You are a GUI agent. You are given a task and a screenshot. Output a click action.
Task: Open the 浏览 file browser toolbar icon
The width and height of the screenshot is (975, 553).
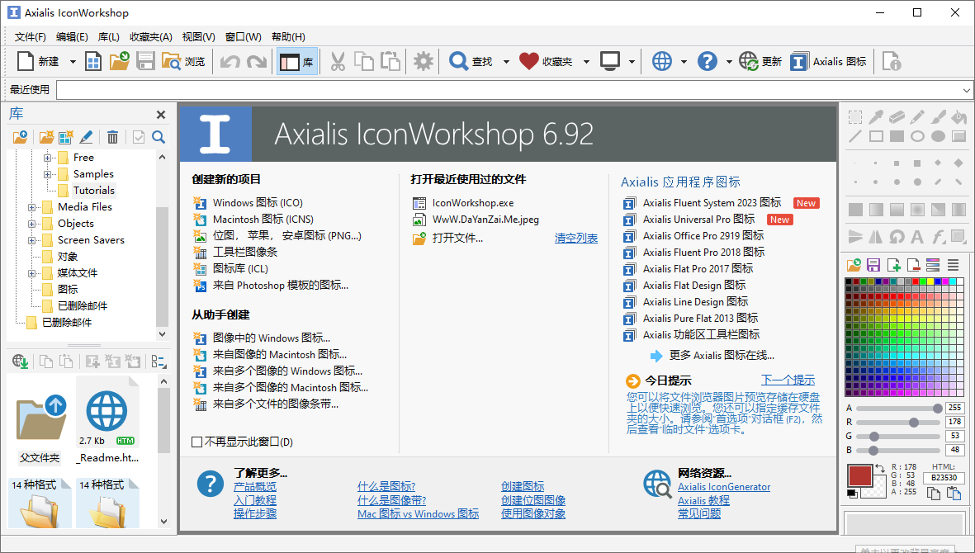pos(175,60)
